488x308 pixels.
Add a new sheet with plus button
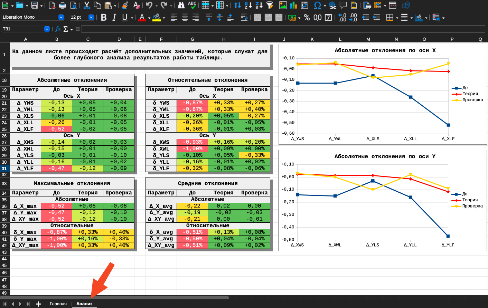click(38, 304)
